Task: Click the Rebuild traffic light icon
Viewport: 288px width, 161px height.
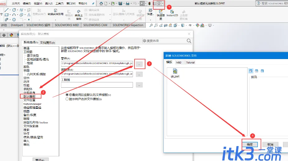Action: [149, 3]
